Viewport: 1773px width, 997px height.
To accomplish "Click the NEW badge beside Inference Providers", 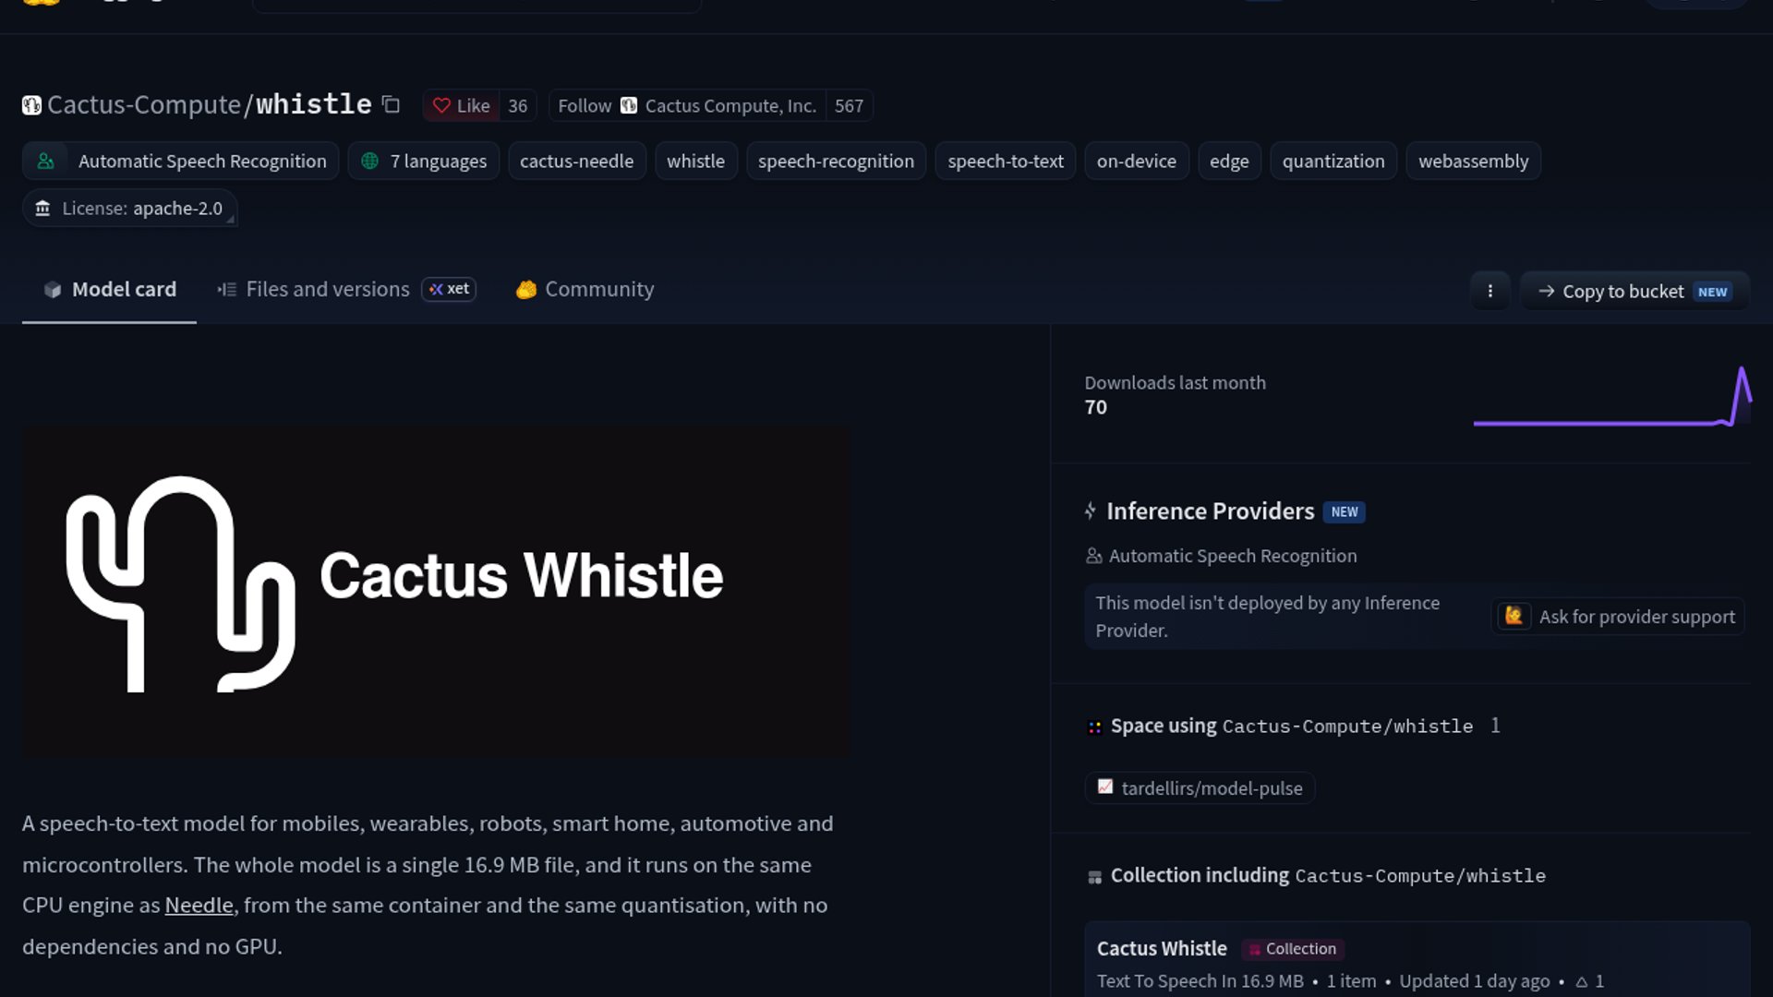I will click(1344, 511).
